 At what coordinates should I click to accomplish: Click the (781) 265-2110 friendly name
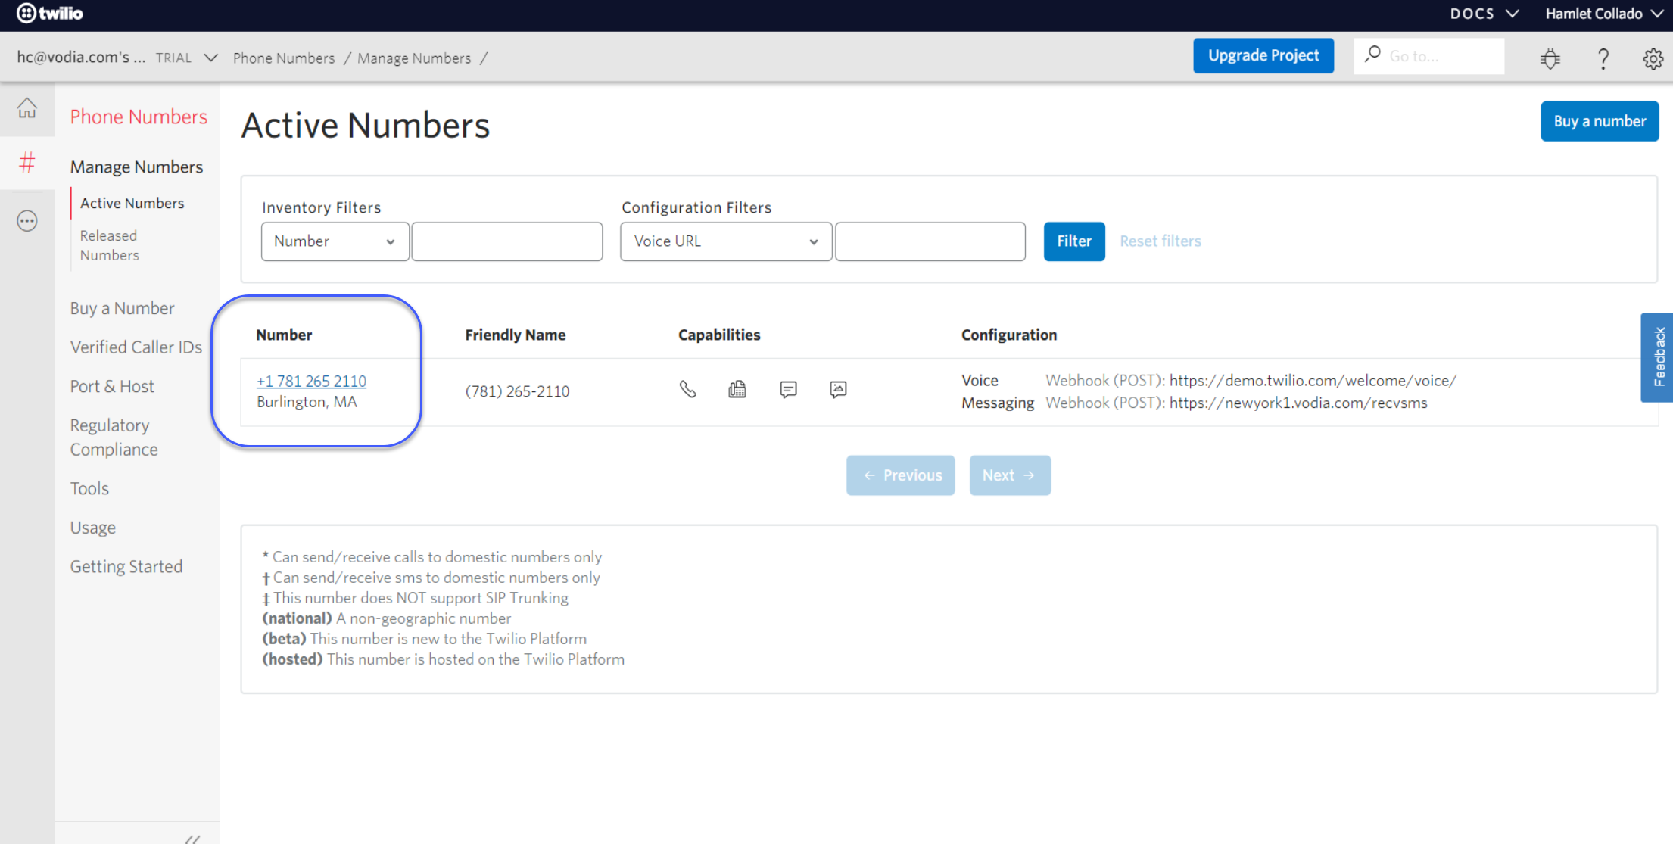tap(517, 391)
